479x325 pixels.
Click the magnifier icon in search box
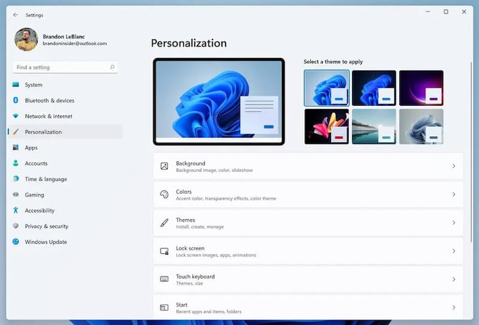pyautogui.click(x=112, y=68)
